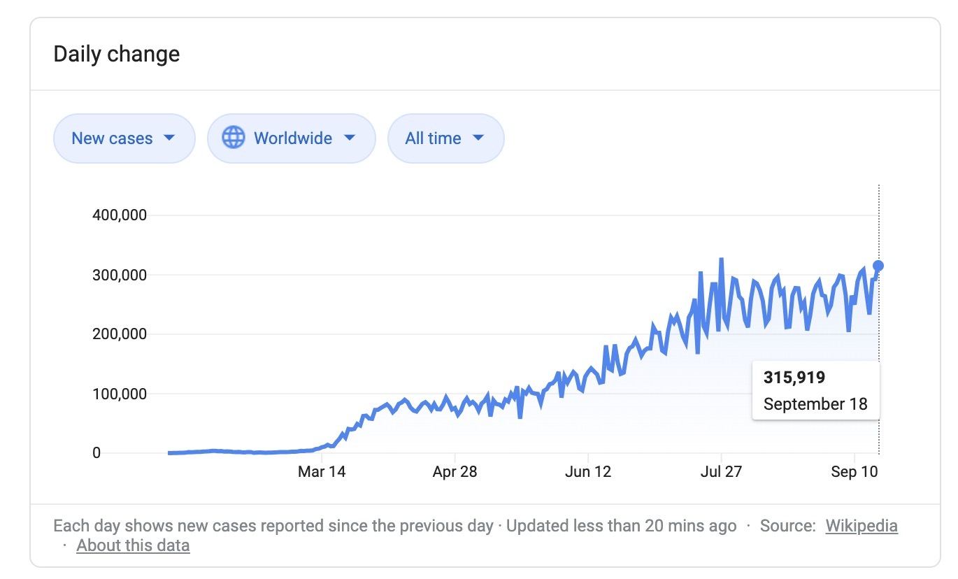
Task: Click the Sep 10 axis date
Action: point(854,472)
